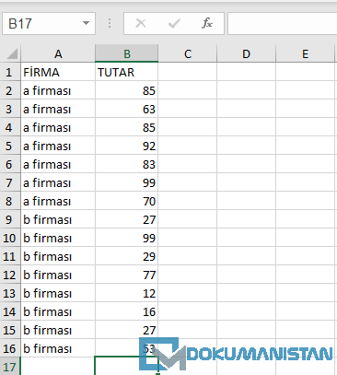The height and width of the screenshot is (375, 337).
Task: Click 'a firması' in row 2
Action: 47,90
